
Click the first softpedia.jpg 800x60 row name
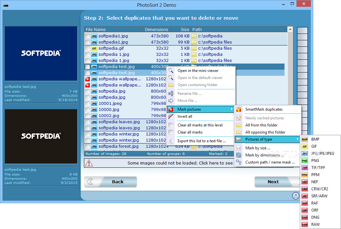(112, 91)
